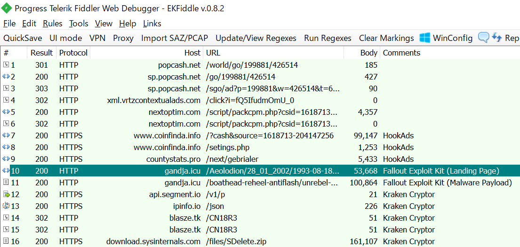Click session 2 HTML icon
Screen dimensions: 520x247
pos(6,77)
